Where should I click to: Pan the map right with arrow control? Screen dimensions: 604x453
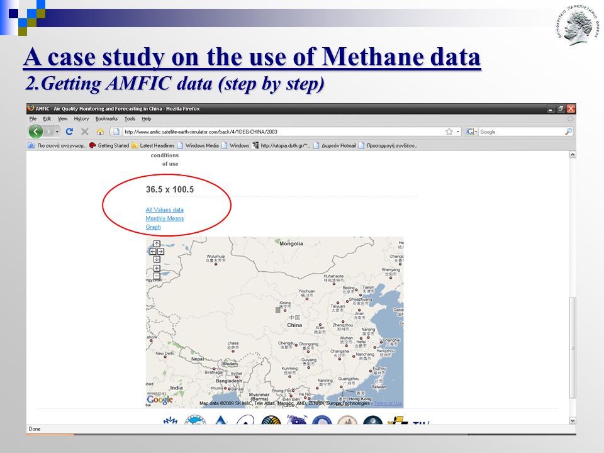(160, 252)
